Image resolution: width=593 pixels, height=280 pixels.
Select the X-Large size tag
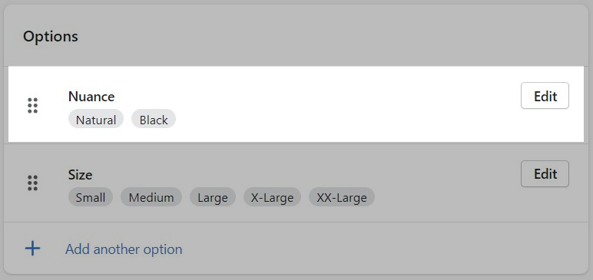(x=272, y=197)
